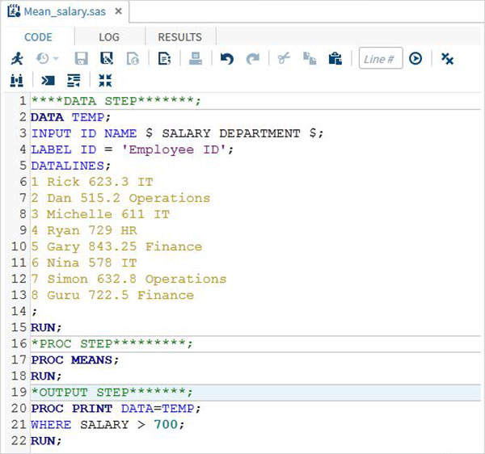
Task: Click the Undo arrow icon
Action: (227, 59)
